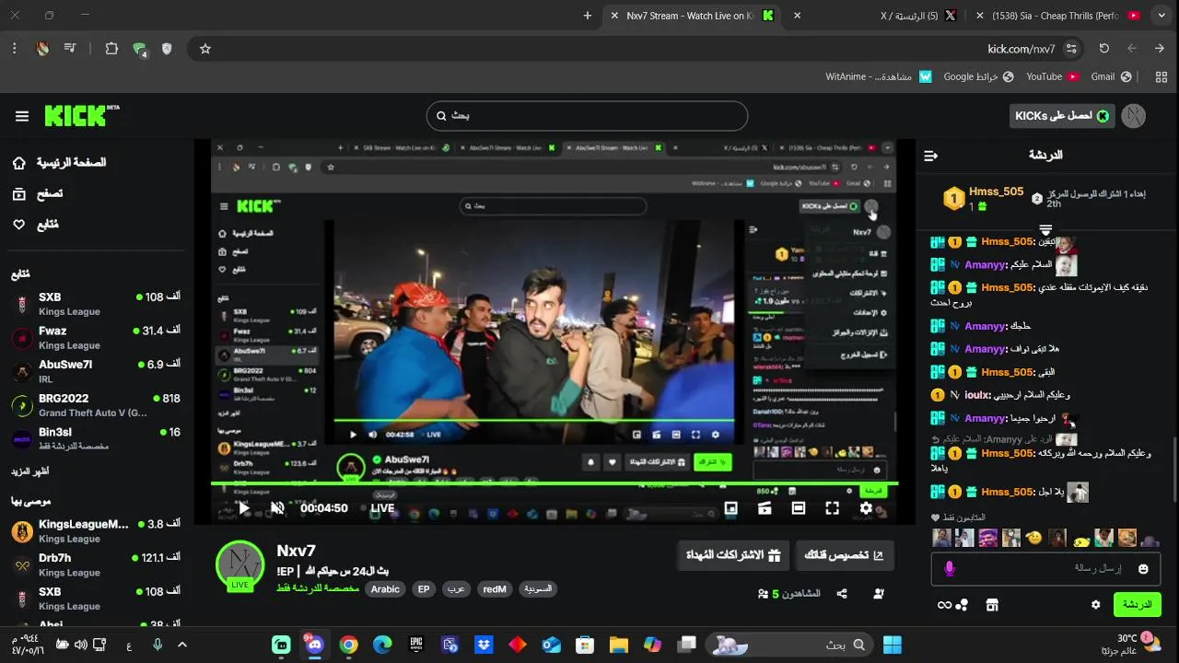Open the Kick hamburger menu
The width and height of the screenshot is (1179, 663).
point(22,116)
